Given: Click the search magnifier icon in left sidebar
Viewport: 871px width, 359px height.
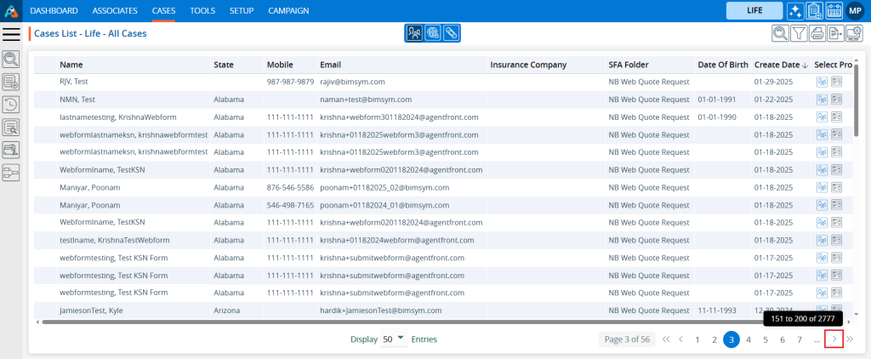Looking at the screenshot, I should 11,59.
